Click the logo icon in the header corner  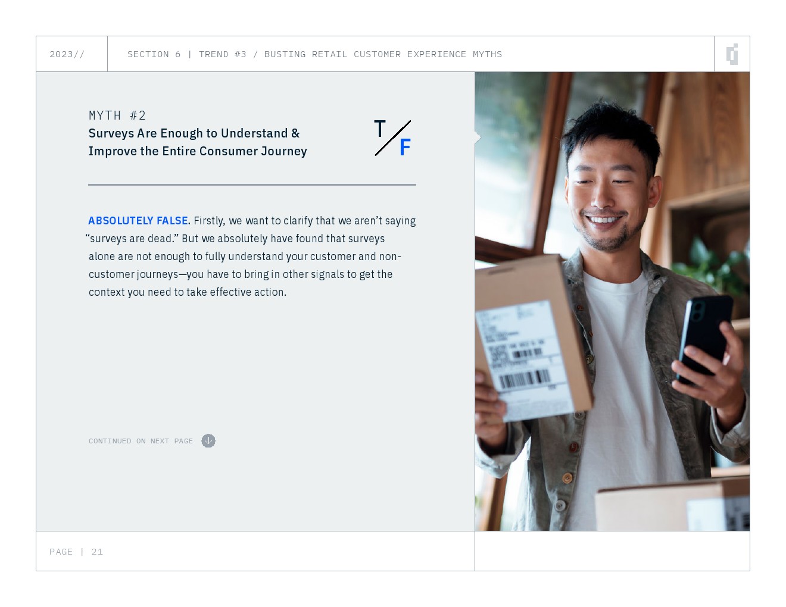732,54
